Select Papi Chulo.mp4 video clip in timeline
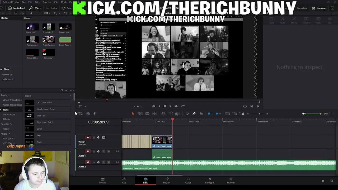This screenshot has width=338, height=190. click(x=162, y=142)
